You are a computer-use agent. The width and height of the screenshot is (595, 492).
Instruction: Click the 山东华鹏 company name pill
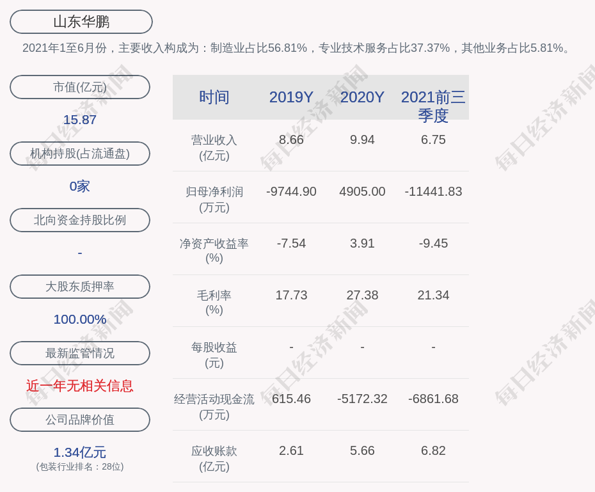[x=81, y=22]
